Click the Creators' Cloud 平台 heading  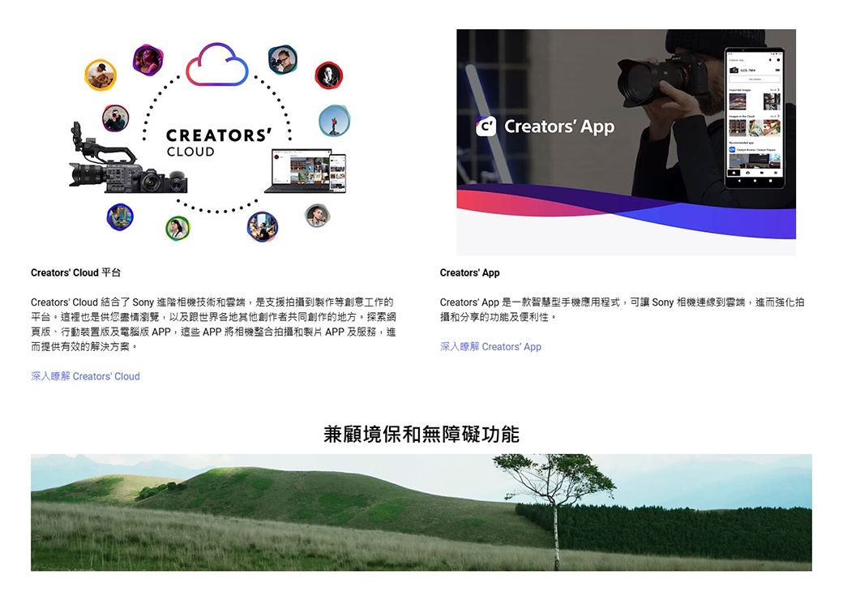[x=75, y=272]
